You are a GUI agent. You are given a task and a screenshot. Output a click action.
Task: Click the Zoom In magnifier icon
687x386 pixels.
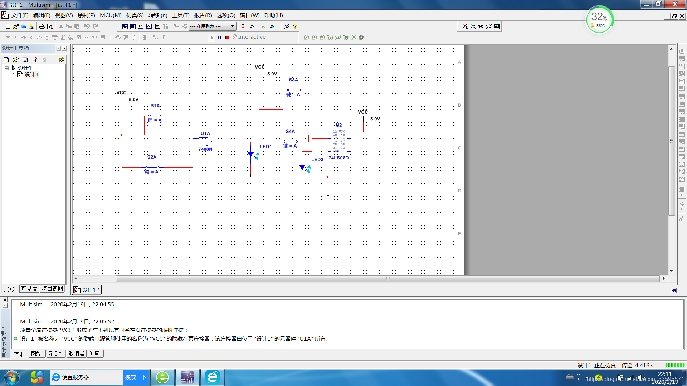pos(465,26)
